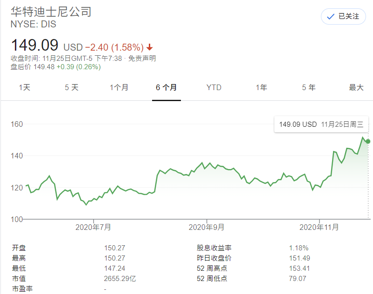Screen dimensions: 373x294
Task: Click the 2020年7月 axis label
Action: pyautogui.click(x=93, y=227)
